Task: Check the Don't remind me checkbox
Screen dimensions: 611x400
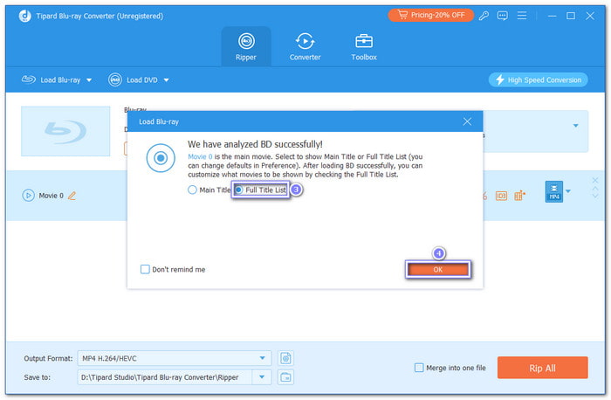Action: 145,269
